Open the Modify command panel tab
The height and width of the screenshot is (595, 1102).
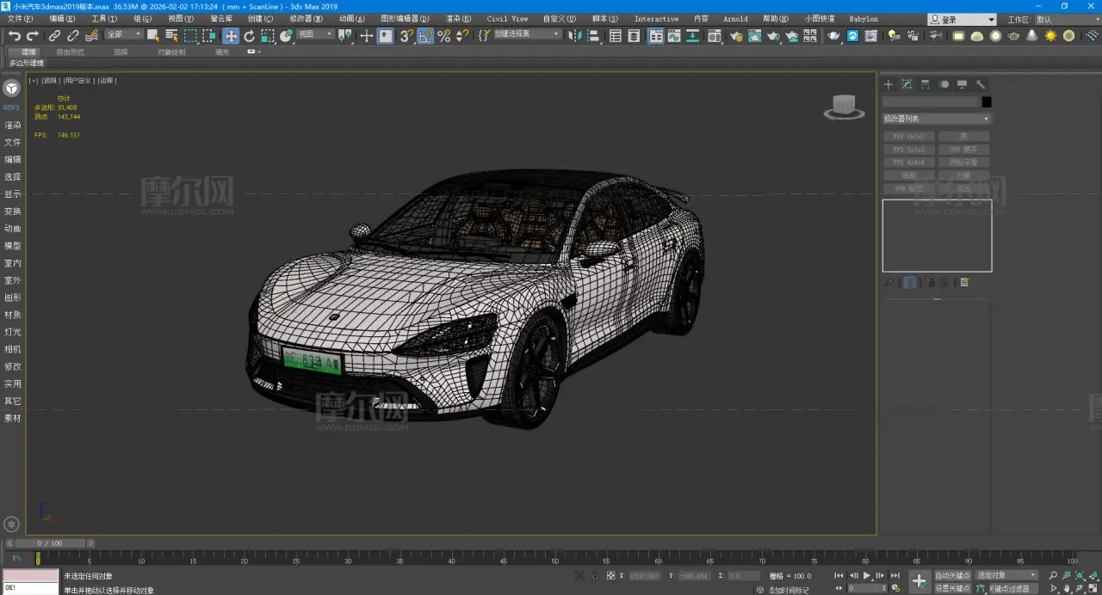point(907,84)
